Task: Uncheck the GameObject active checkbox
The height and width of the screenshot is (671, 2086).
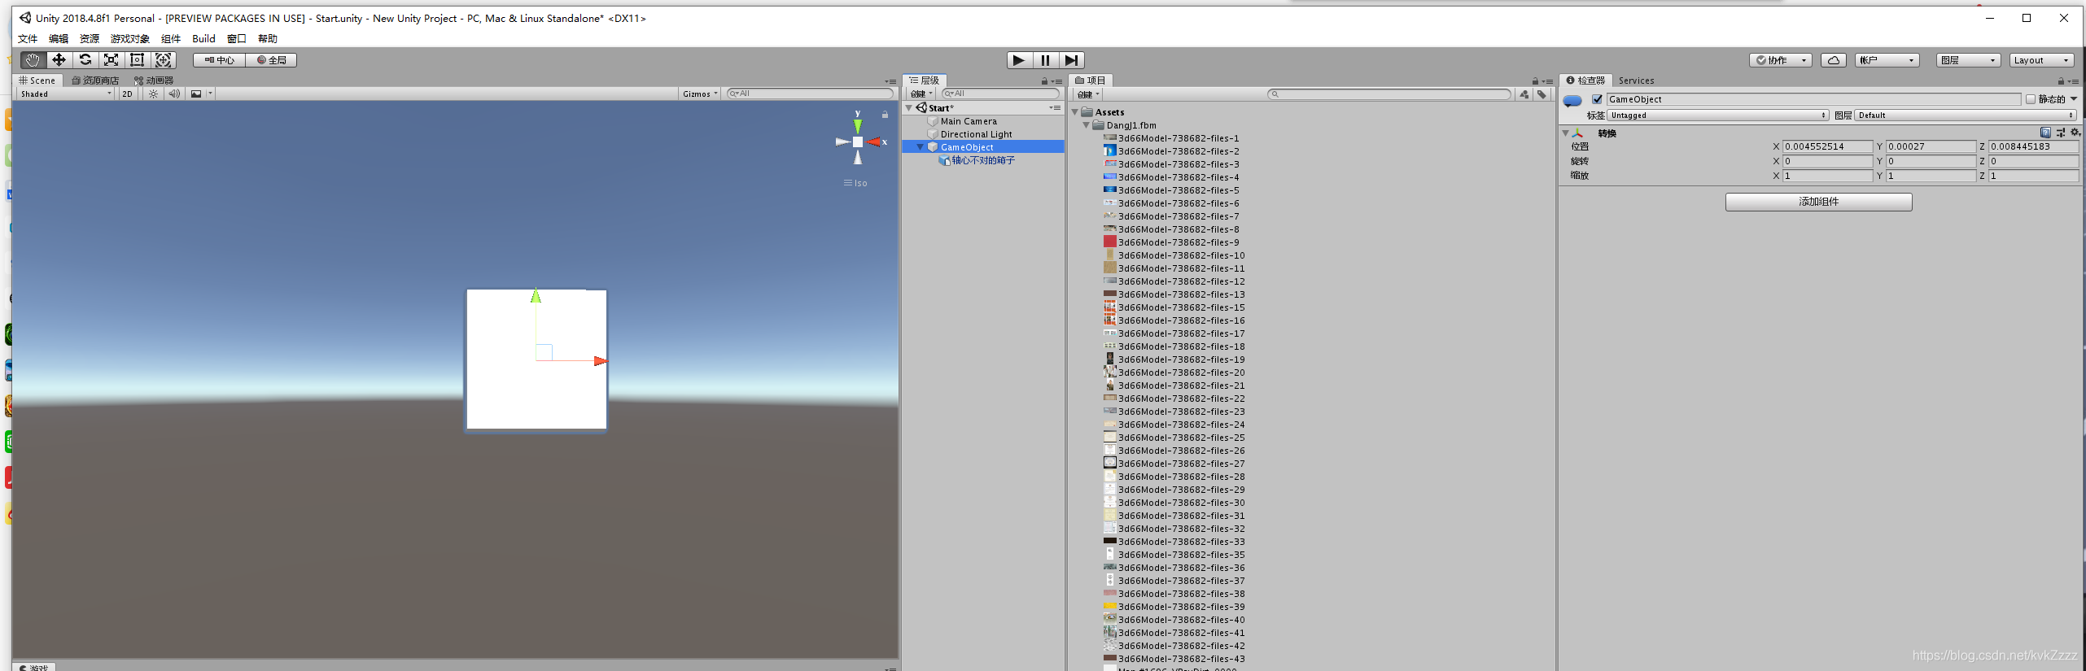Action: [x=1597, y=99]
